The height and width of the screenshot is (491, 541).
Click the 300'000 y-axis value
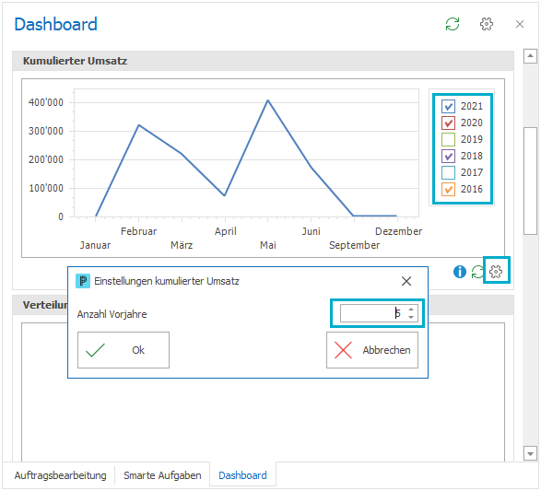pos(46,131)
